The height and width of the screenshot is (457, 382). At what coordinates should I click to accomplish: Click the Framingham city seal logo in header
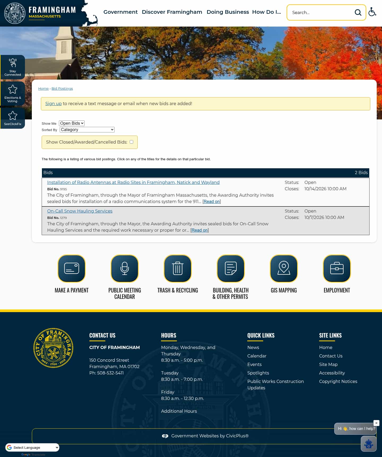15,13
